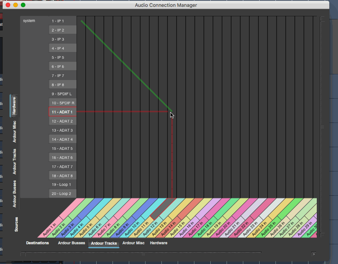Toggle connection between IP 1 and Audio 1 in

click(81, 21)
